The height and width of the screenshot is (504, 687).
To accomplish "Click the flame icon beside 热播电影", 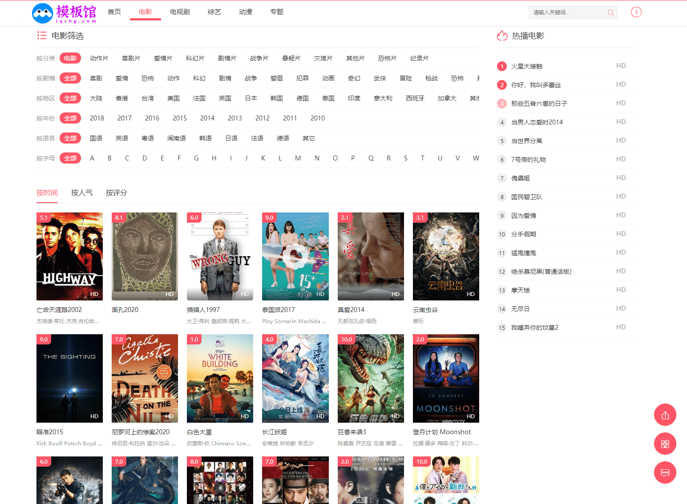I will pyautogui.click(x=502, y=36).
